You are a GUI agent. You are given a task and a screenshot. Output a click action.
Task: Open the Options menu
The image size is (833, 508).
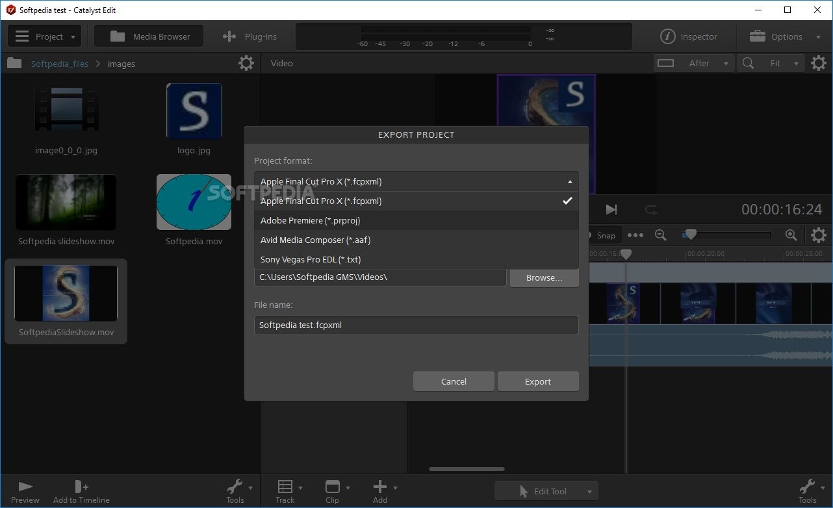pyautogui.click(x=785, y=36)
